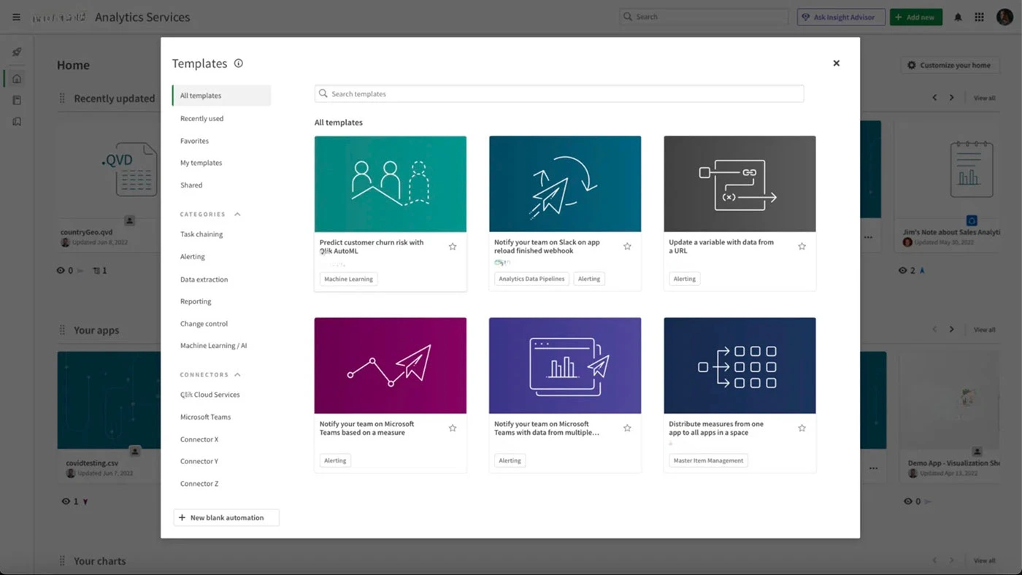View Shared templates
Screen dimensions: 1022x575
191,185
